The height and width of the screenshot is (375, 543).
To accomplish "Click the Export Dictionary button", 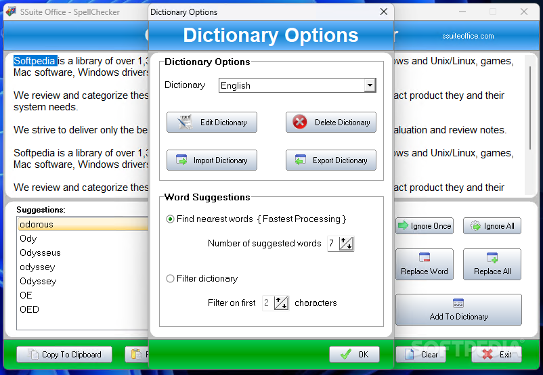I will click(x=330, y=160).
